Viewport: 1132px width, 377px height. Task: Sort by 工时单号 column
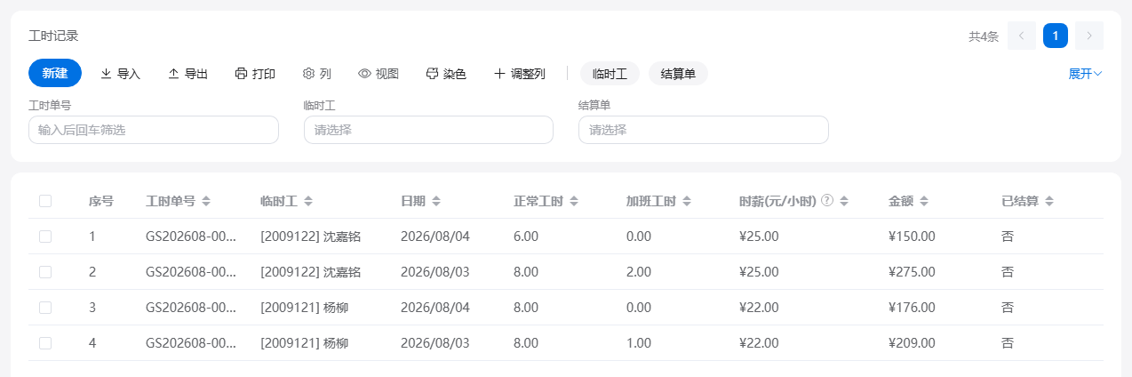coord(206,201)
